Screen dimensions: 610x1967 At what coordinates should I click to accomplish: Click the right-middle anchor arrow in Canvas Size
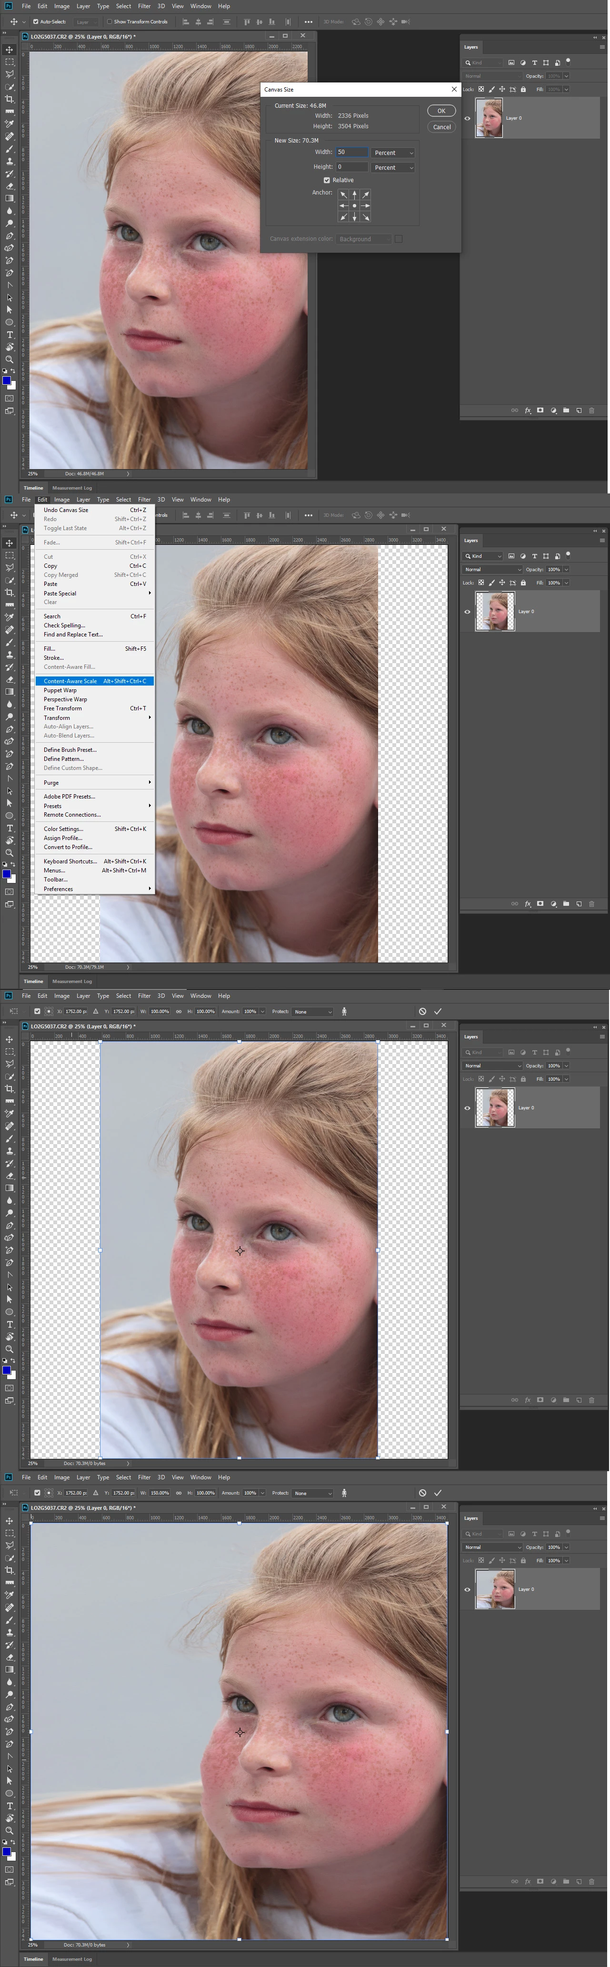366,205
